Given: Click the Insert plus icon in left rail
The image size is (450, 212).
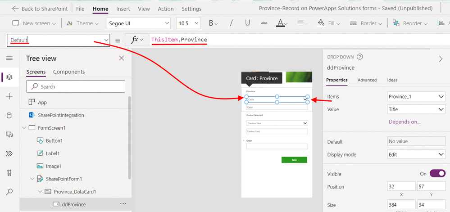Looking at the screenshot, I should [x=9, y=96].
